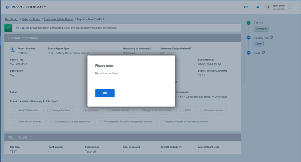Open the announcements megaphone icon
Viewport: 301px width, 162px height.
(x=258, y=7)
